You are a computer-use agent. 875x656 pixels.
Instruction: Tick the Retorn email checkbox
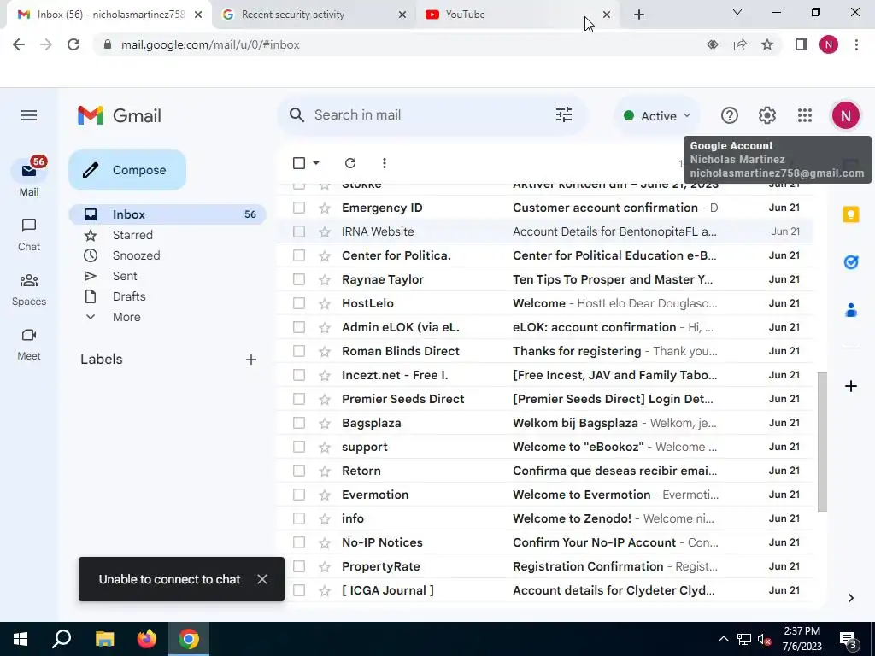tap(299, 471)
